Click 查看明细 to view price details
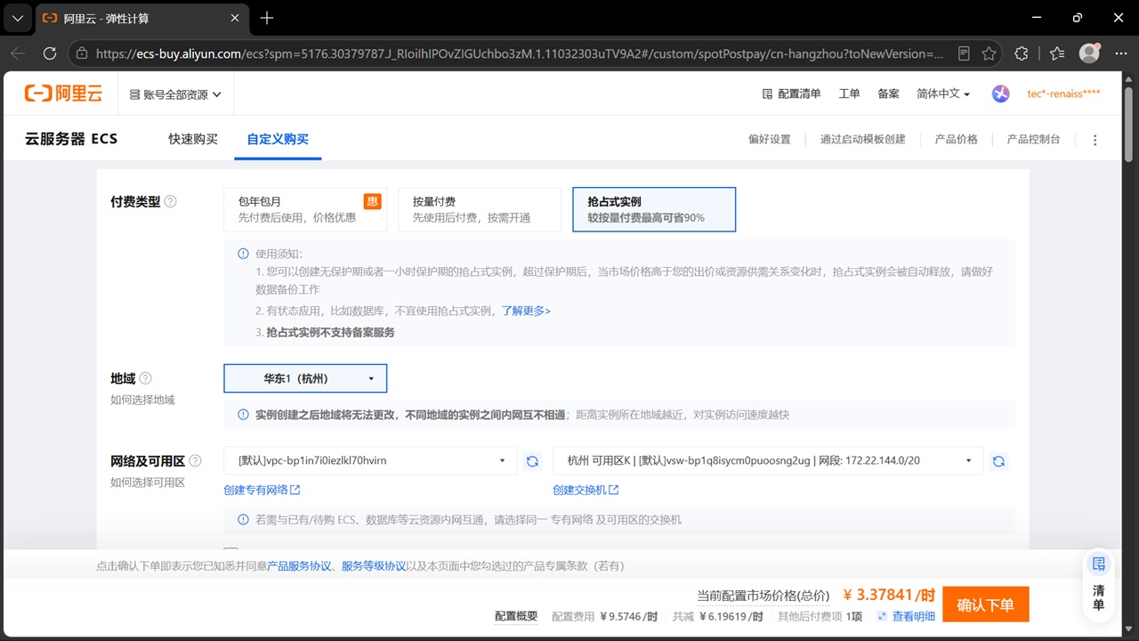This screenshot has height=641, width=1139. click(x=907, y=616)
